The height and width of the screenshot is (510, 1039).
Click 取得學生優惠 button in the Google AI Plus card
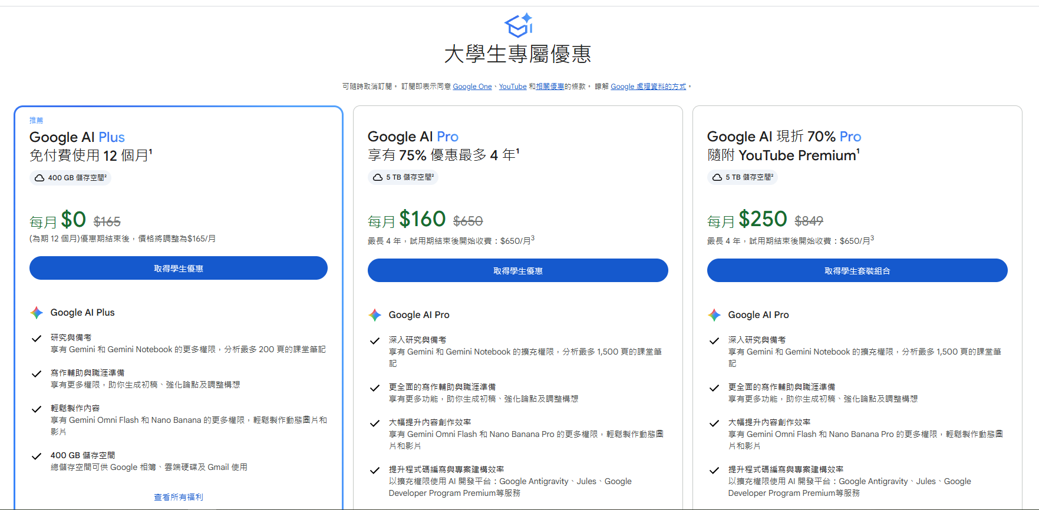[179, 268]
